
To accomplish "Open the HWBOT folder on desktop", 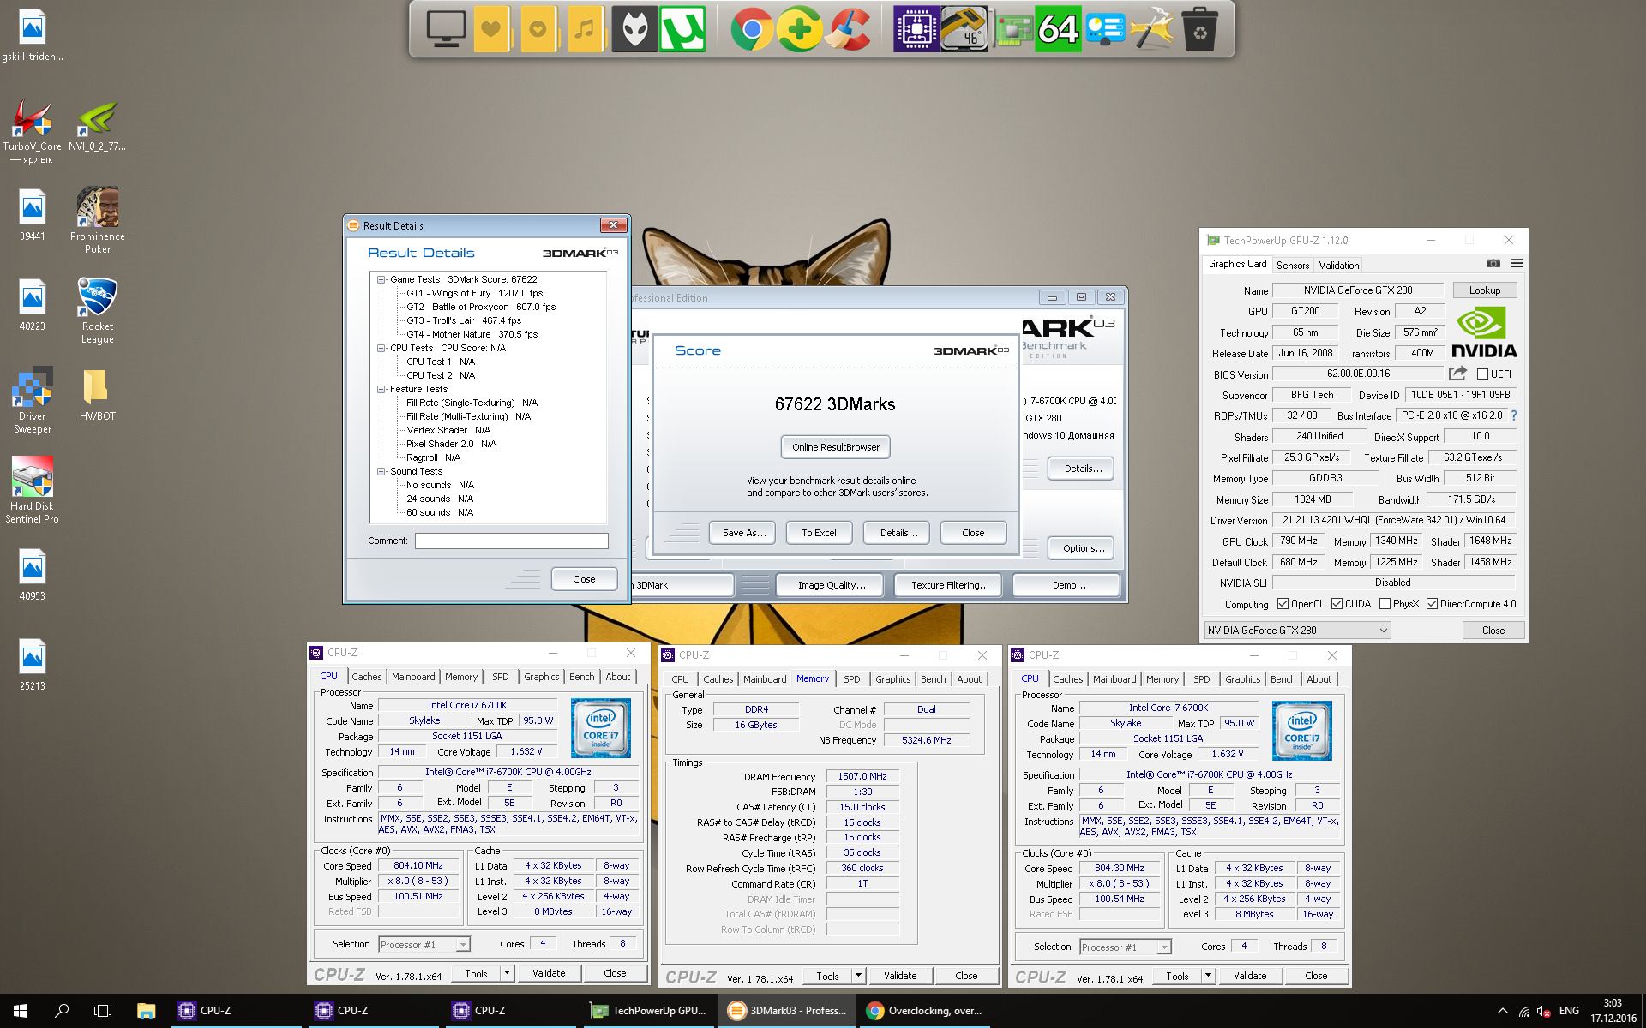I will click(98, 394).
